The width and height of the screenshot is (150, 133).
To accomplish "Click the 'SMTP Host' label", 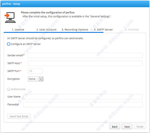I will point(14,63).
